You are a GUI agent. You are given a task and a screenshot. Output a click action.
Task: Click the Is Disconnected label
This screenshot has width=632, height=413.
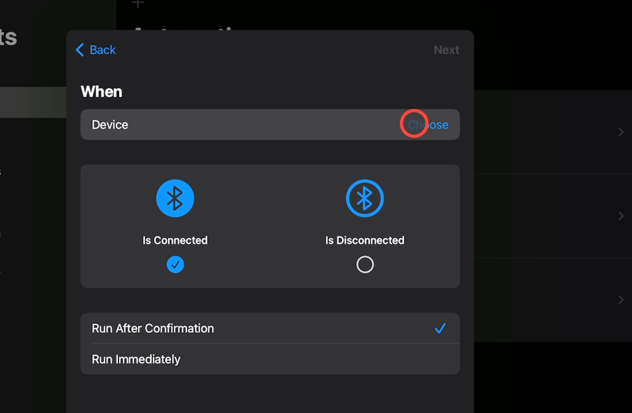click(x=365, y=240)
